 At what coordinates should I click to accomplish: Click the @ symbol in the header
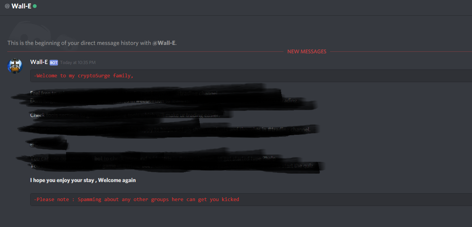coord(7,6)
